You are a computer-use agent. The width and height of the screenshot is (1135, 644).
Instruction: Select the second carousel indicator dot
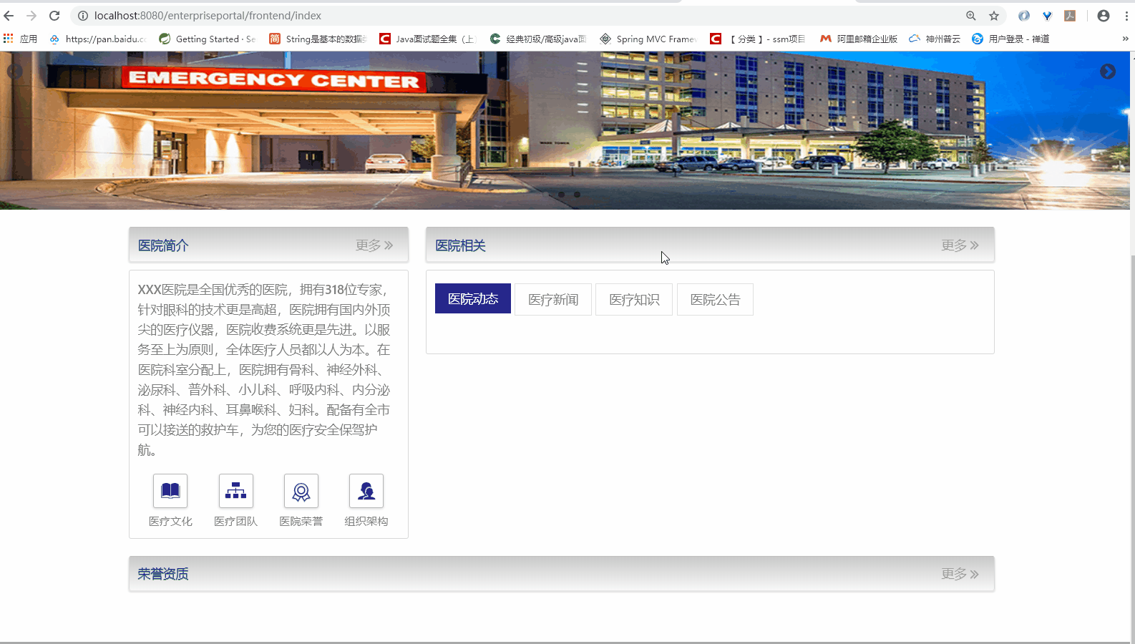562,195
